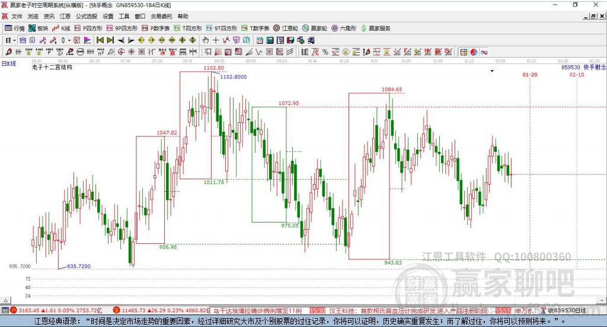Launch the 江恩轮 tool
This screenshot has height=327, width=607.
pos(286,28)
